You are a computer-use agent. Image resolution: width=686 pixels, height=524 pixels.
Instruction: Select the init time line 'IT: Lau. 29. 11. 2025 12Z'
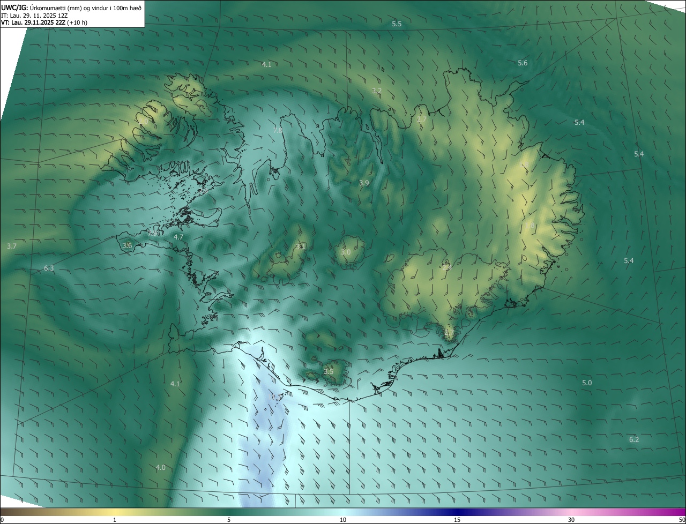34,16
